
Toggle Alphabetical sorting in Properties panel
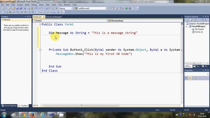[x=190, y=78]
